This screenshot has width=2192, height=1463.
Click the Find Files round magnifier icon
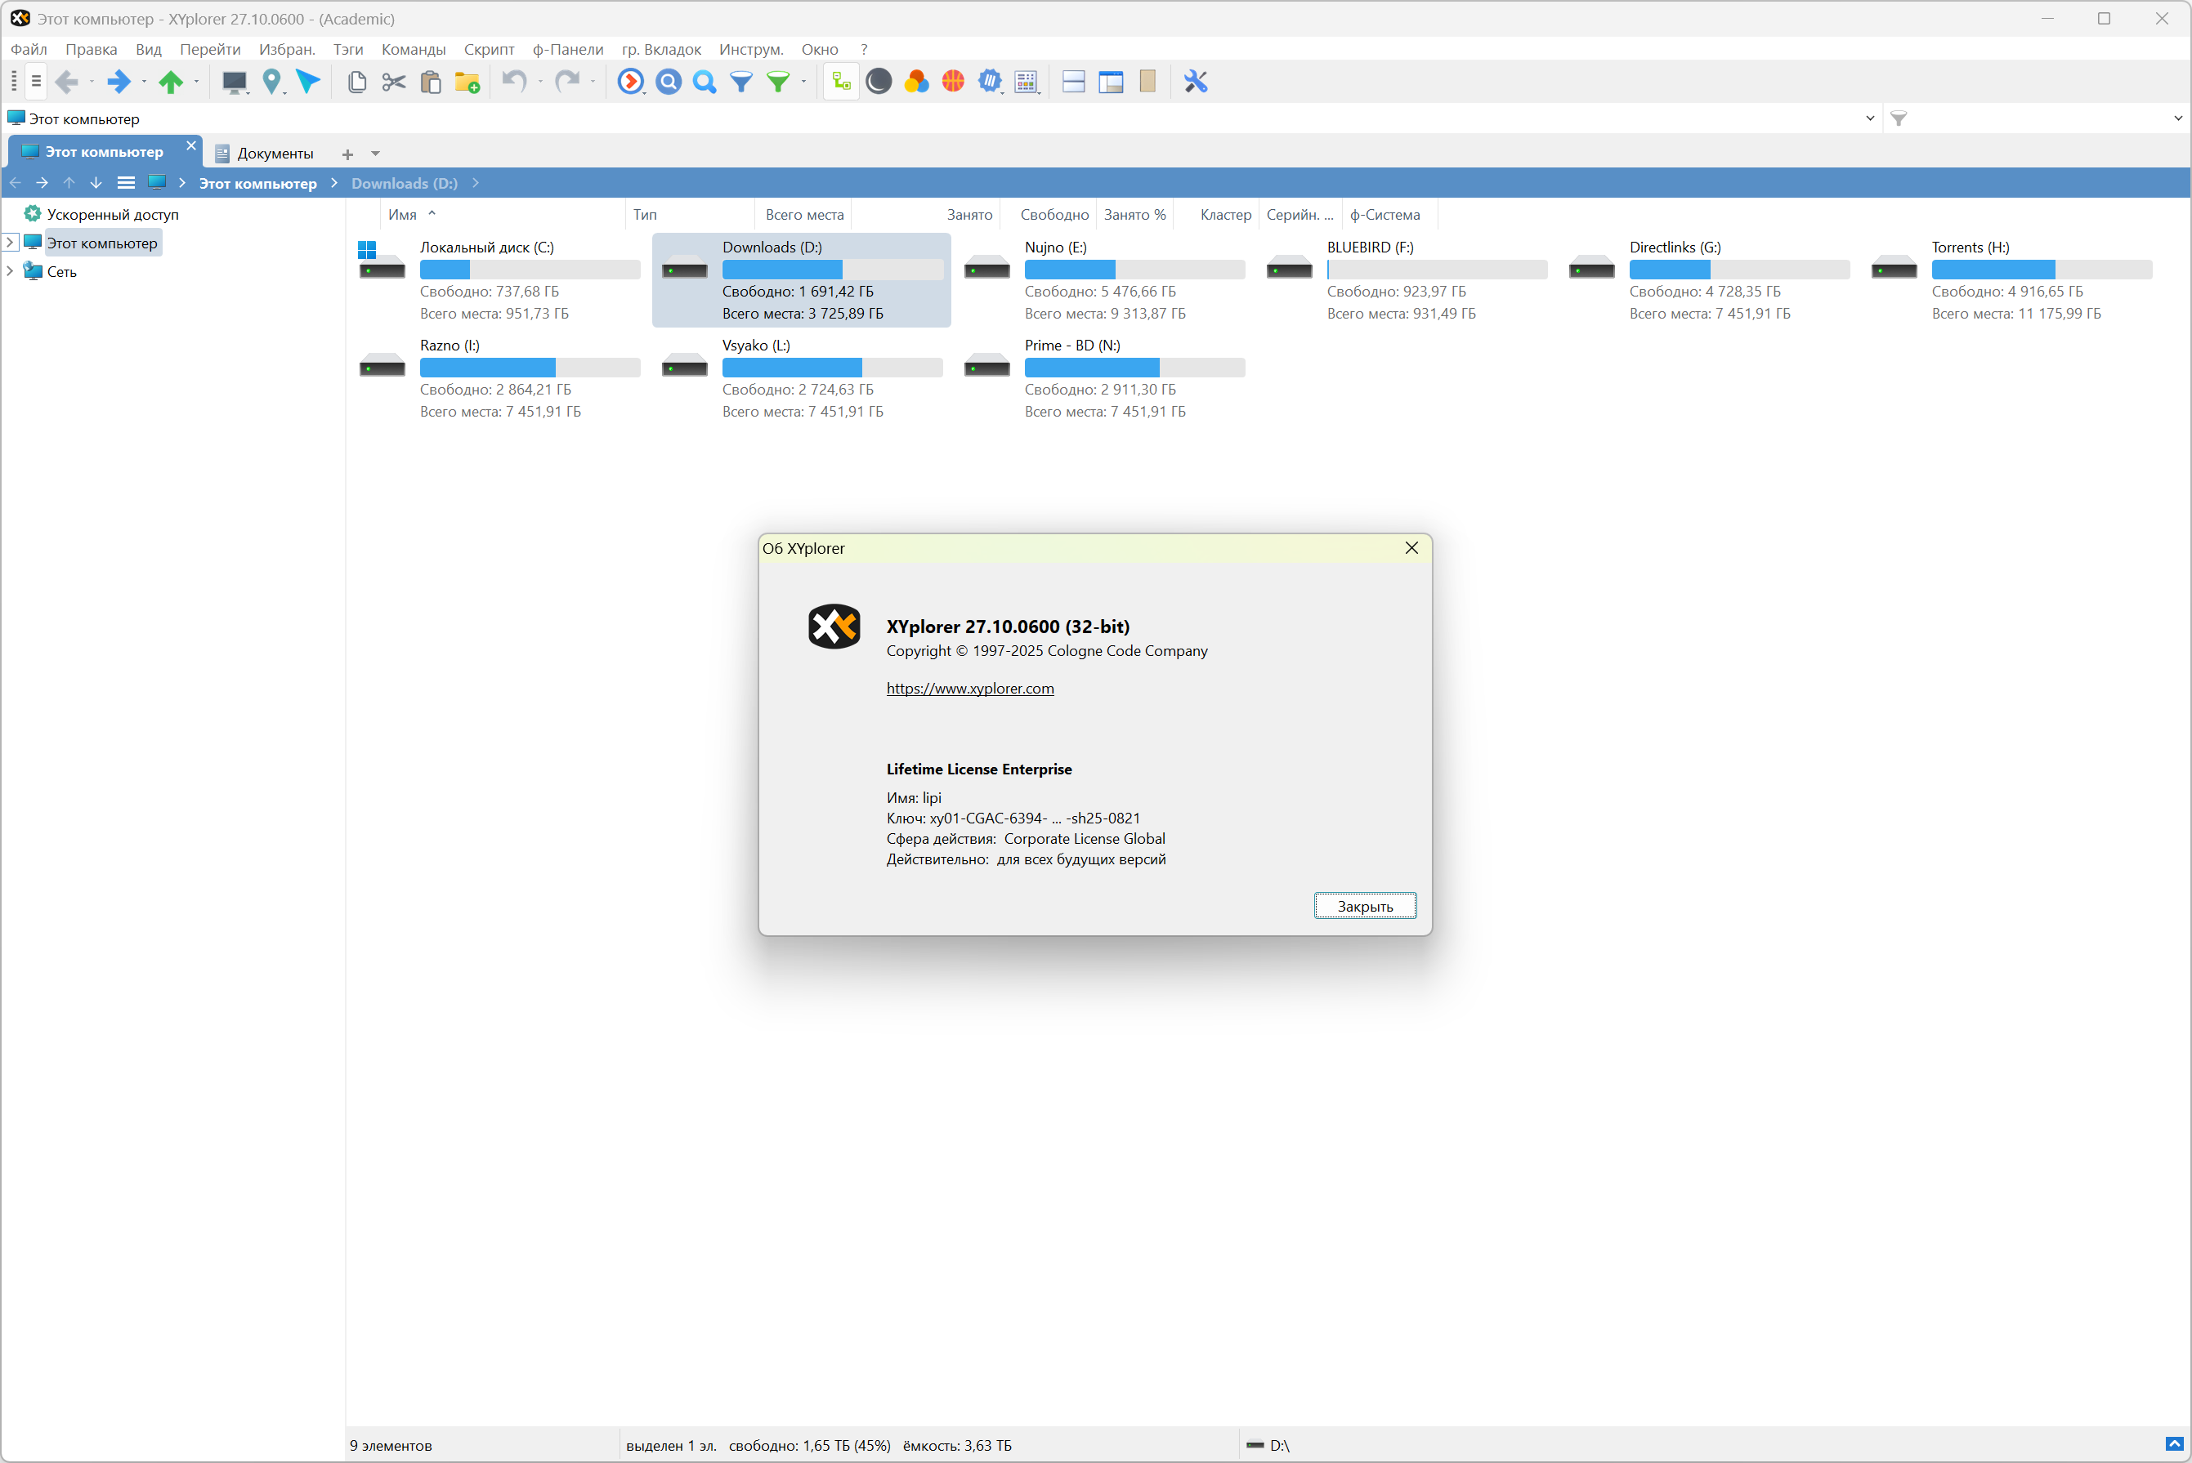pyautogui.click(x=669, y=83)
